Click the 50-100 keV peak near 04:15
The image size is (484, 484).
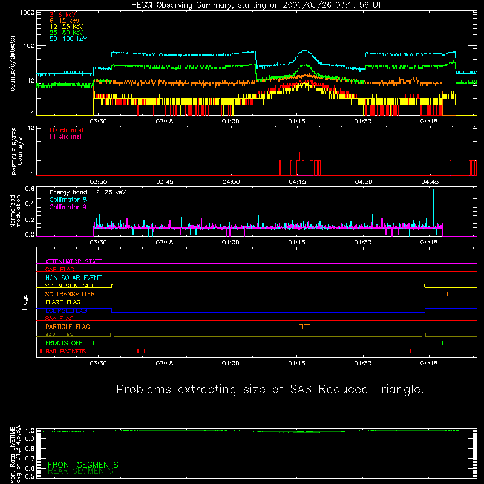point(305,51)
